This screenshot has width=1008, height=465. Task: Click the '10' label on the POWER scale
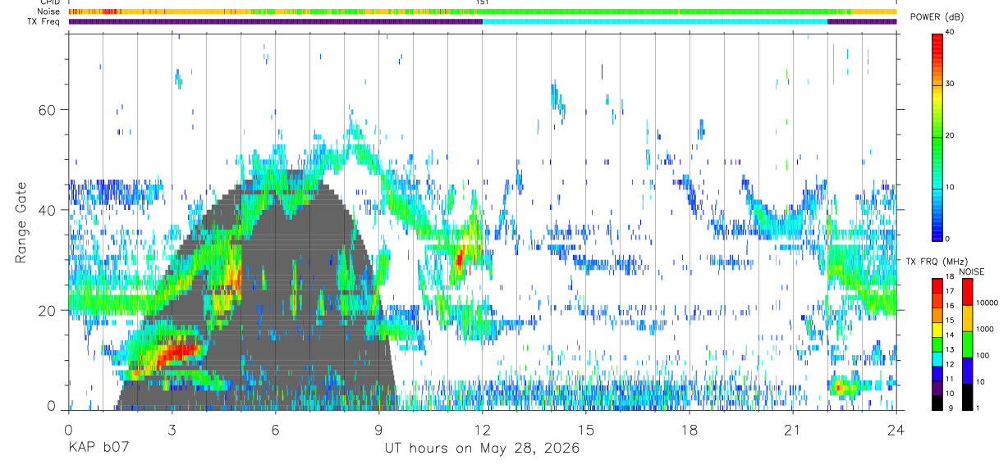pos(950,188)
